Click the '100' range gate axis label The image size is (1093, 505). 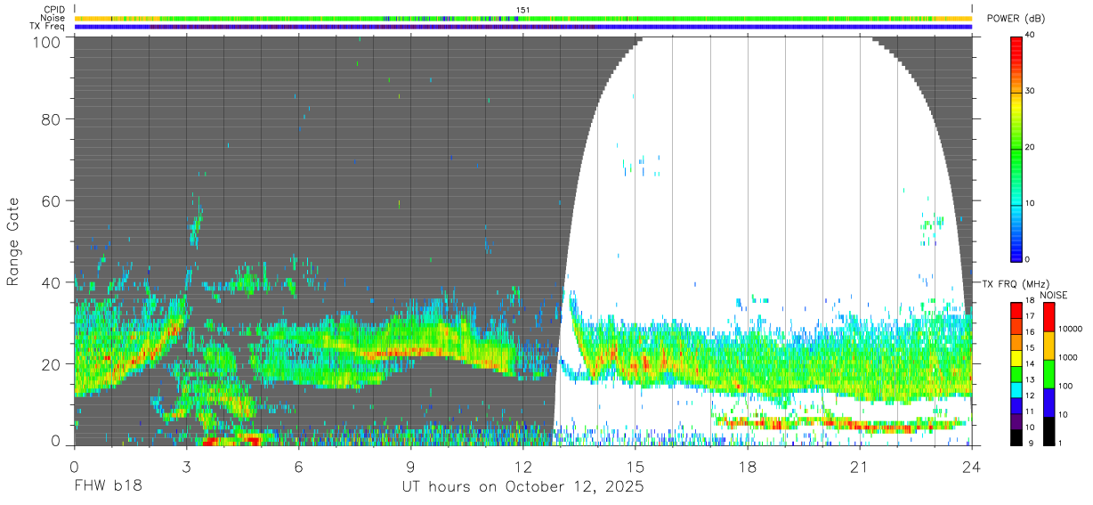coord(48,41)
